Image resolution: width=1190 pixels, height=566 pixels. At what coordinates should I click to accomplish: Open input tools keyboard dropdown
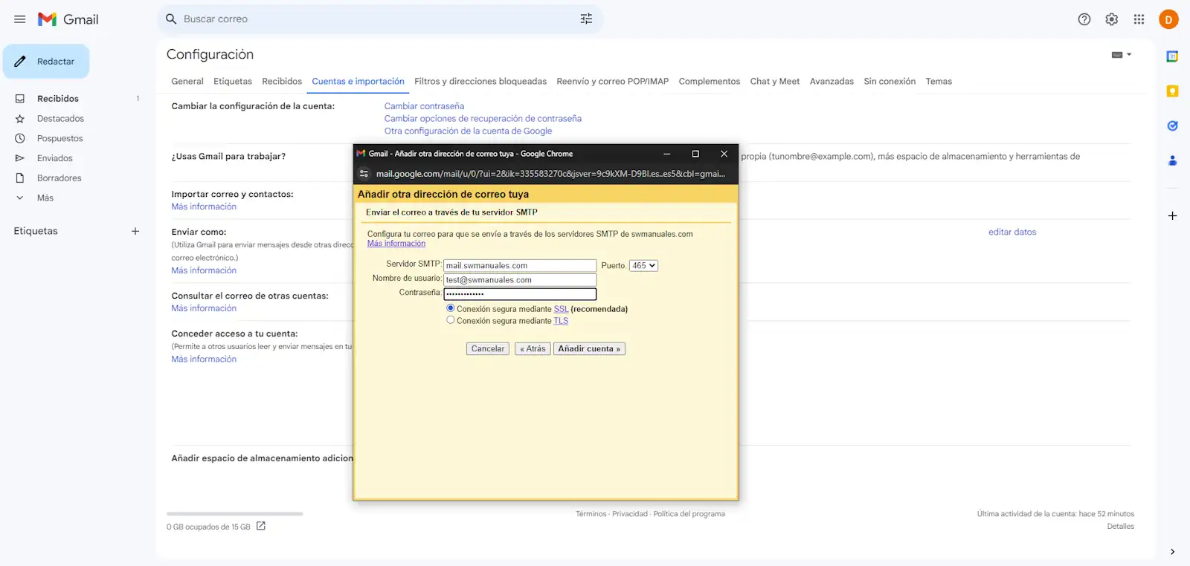[x=1122, y=55]
